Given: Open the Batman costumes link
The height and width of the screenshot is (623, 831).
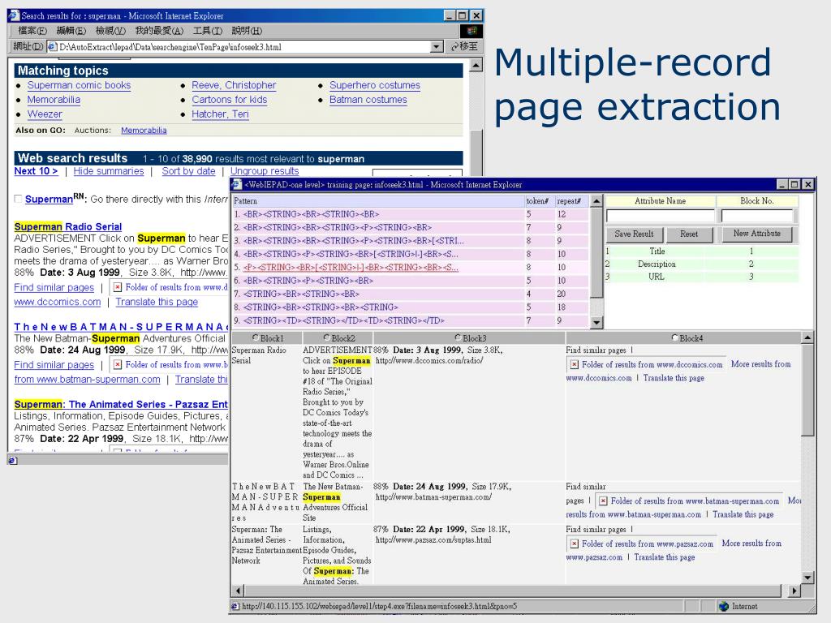Looking at the screenshot, I should point(368,100).
